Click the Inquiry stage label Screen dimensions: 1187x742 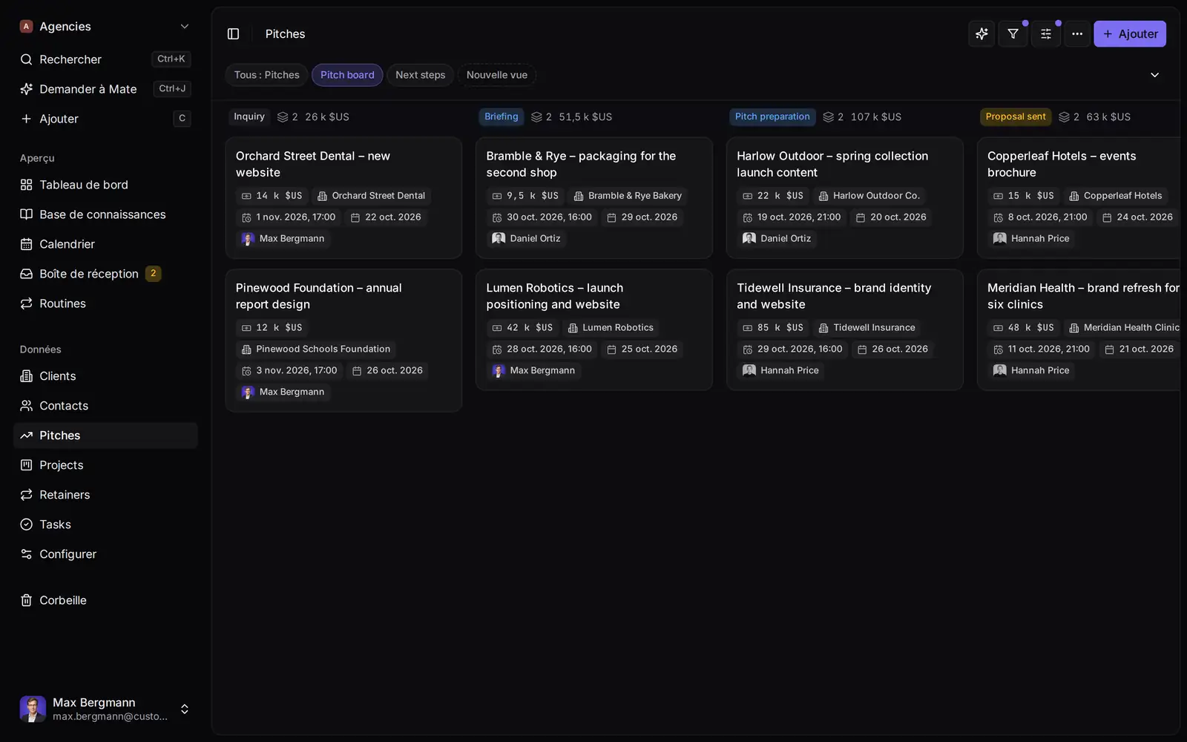[249, 116]
